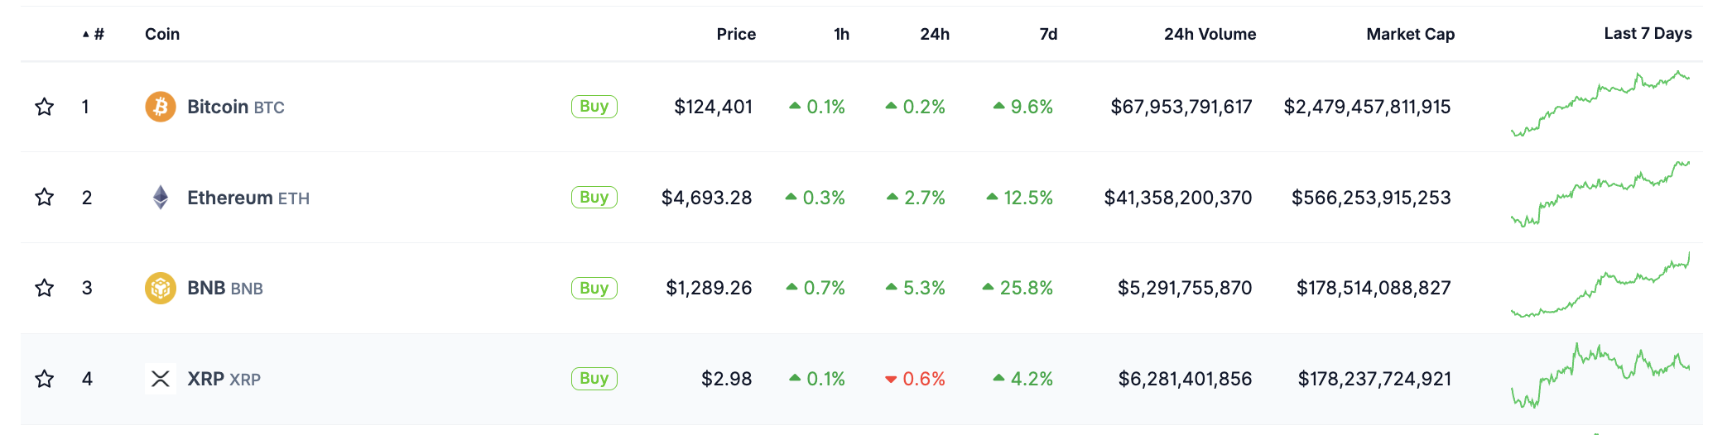Open the BNB coin page link
This screenshot has height=435, width=1732.
(x=224, y=288)
